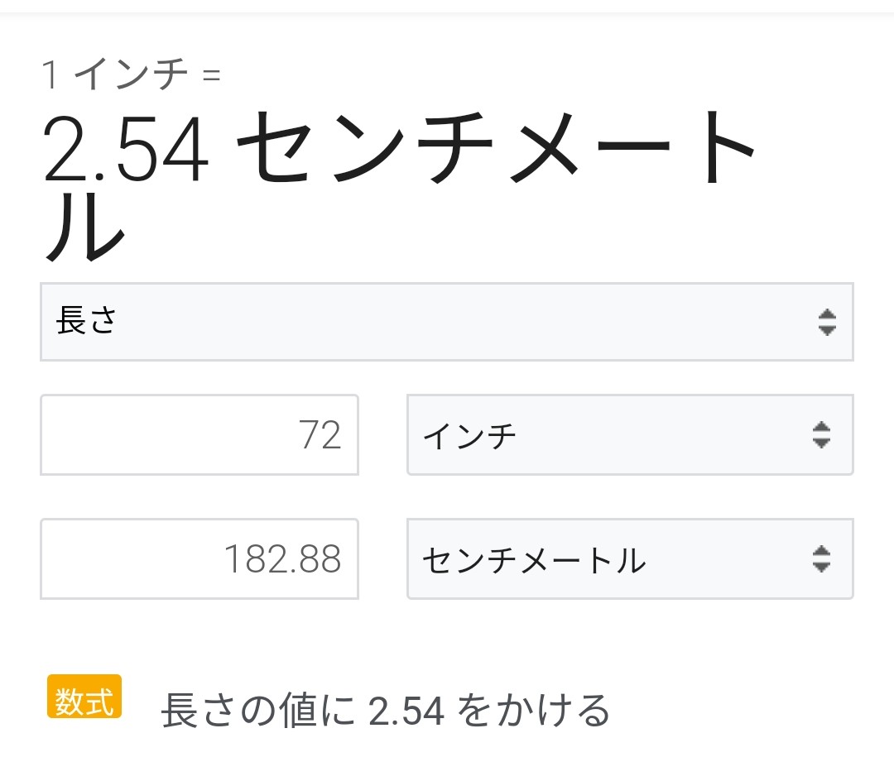Click the input field containing 72

(199, 434)
